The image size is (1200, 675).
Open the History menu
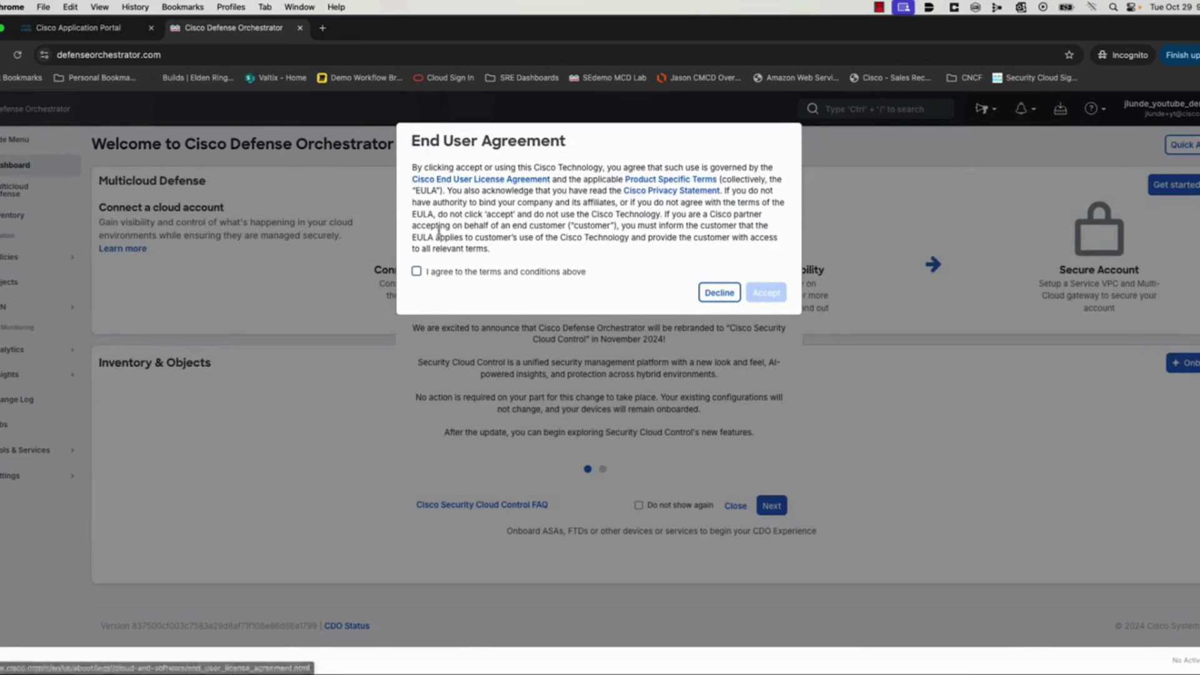(135, 7)
